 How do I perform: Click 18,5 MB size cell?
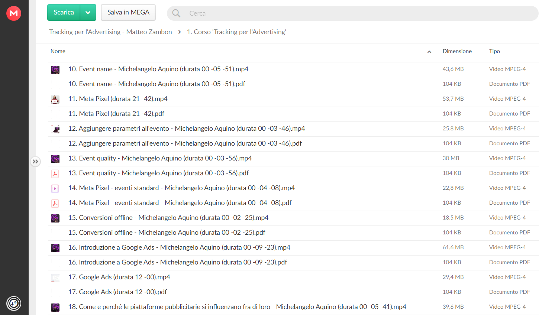pos(453,218)
